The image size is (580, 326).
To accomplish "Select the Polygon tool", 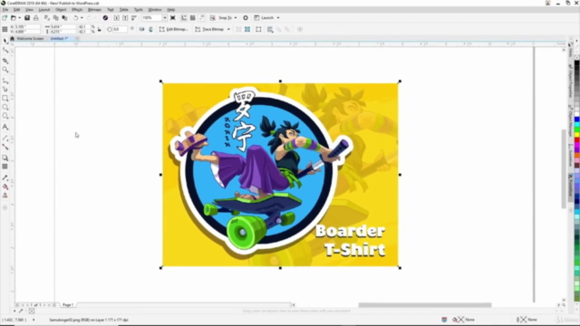I will point(5,116).
